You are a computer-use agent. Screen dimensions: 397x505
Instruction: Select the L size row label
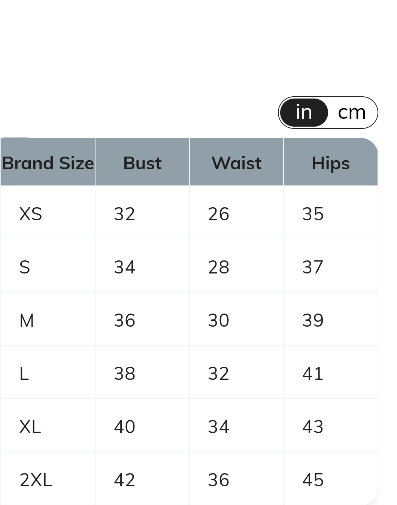(x=24, y=374)
